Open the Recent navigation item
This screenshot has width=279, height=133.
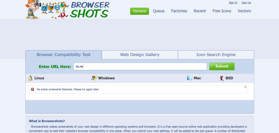click(200, 11)
